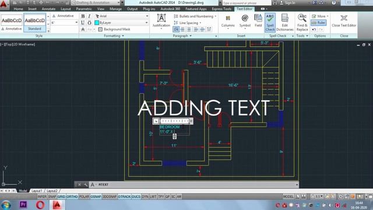This screenshot has width=373, height=210.
Task: Toggle ORTHO mode
Action: [72, 197]
